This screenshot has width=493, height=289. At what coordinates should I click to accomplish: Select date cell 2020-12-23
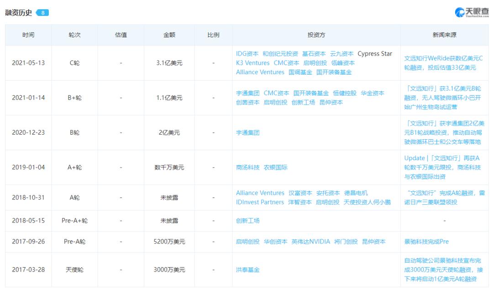(28, 132)
